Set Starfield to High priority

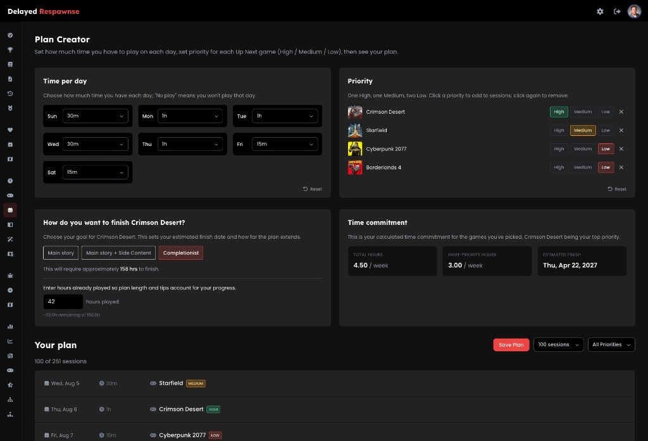pyautogui.click(x=559, y=130)
